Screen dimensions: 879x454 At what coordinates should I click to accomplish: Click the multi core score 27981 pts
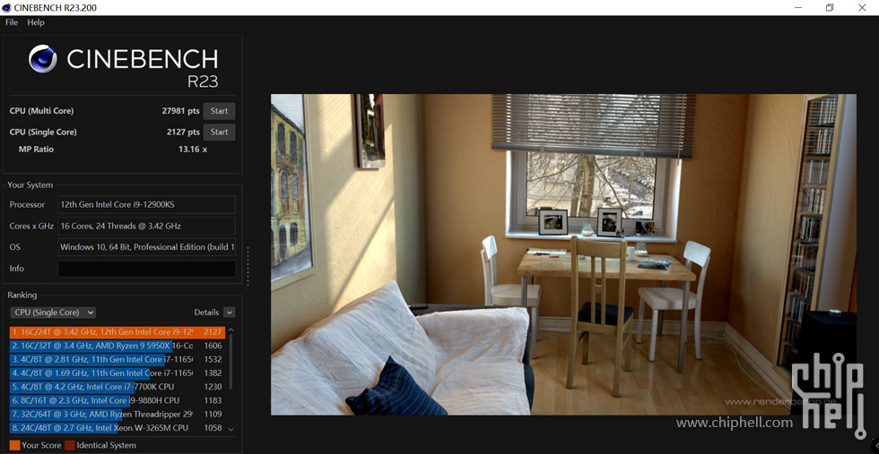click(180, 111)
